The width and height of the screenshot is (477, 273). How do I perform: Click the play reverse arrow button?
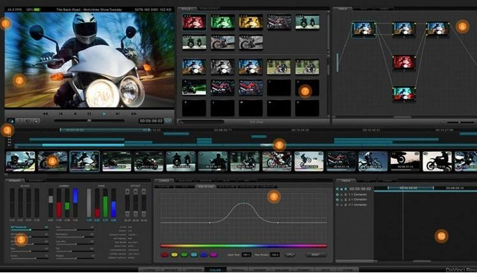75,114
